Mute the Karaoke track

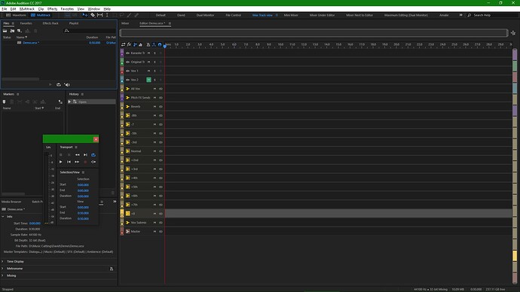point(148,53)
